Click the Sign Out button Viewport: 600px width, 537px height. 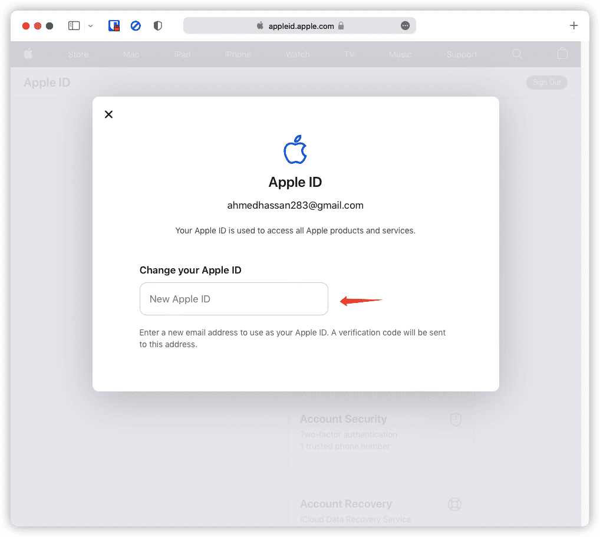[547, 83]
